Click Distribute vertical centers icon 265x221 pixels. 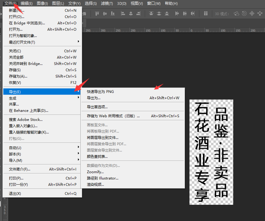pyautogui.click(x=159, y=13)
